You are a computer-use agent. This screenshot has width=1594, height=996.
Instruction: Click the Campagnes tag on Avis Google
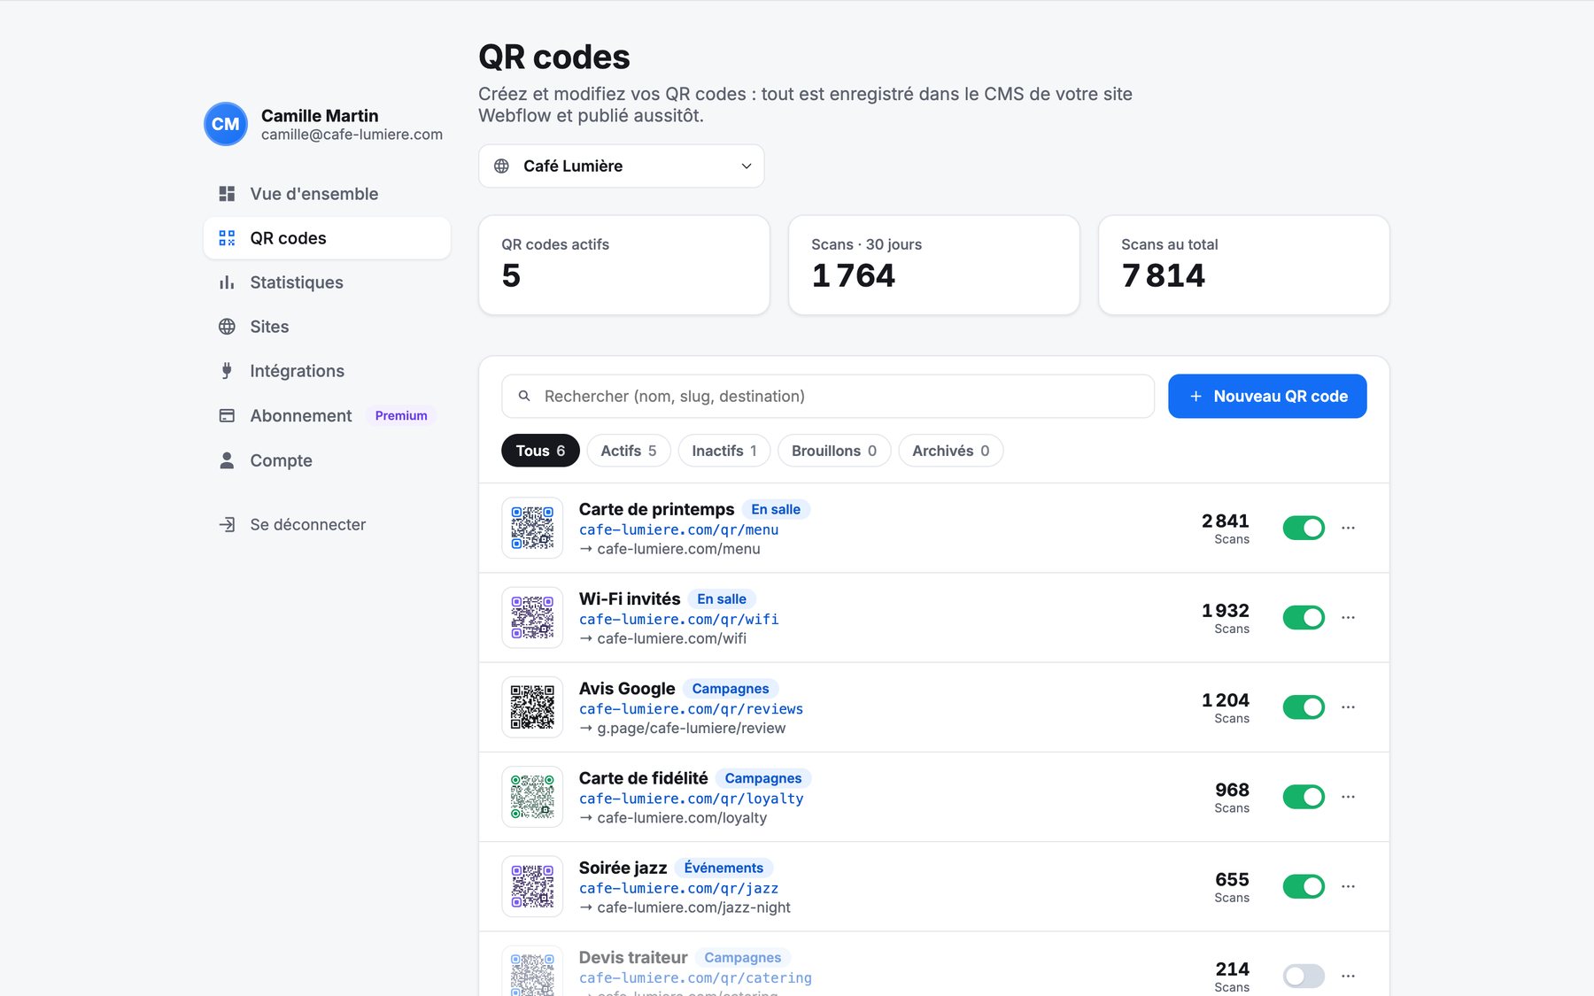[x=731, y=688]
